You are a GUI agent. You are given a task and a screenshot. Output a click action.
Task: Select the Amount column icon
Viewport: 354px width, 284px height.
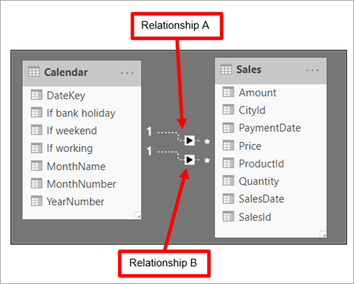click(228, 92)
